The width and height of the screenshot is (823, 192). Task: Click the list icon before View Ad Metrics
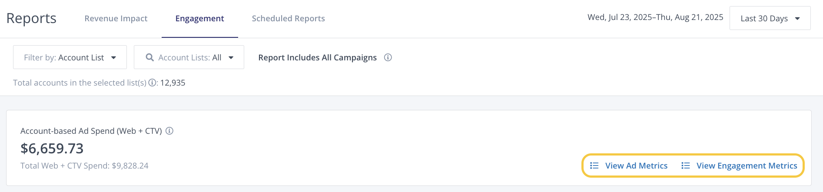[x=594, y=166]
